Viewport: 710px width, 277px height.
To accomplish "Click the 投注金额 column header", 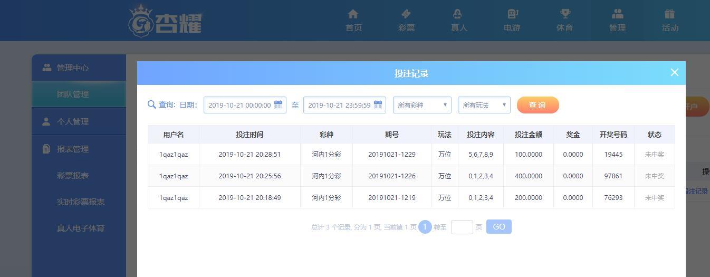I will click(529, 135).
